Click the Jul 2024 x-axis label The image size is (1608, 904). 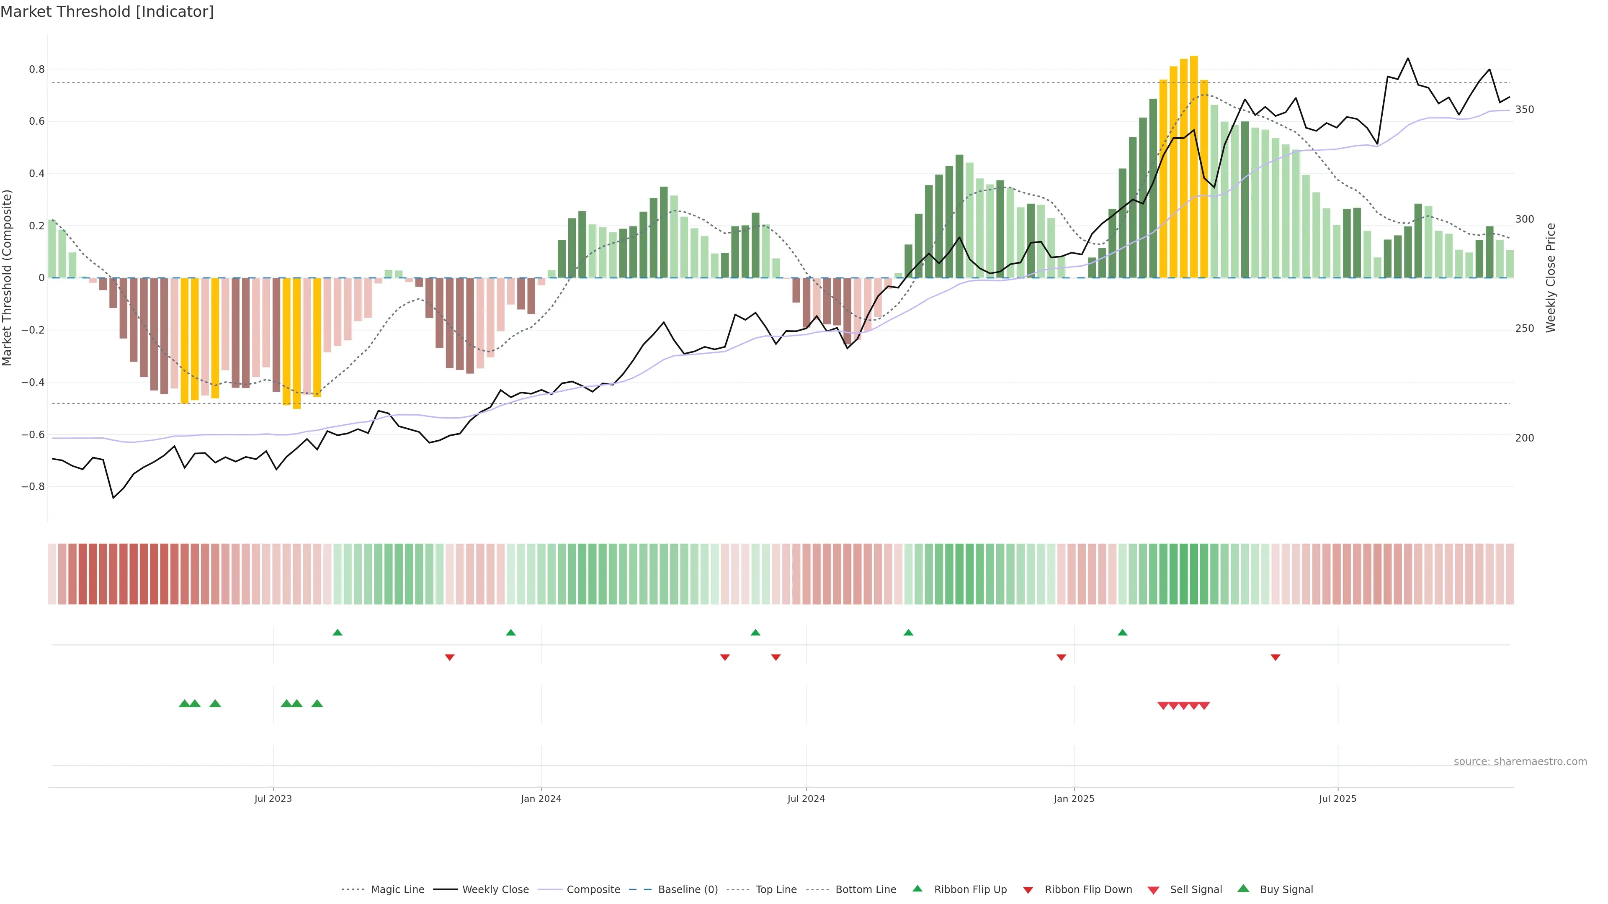tap(806, 799)
